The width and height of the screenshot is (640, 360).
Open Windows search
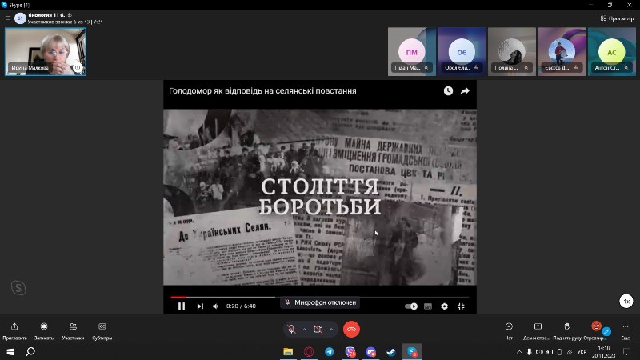point(30,352)
